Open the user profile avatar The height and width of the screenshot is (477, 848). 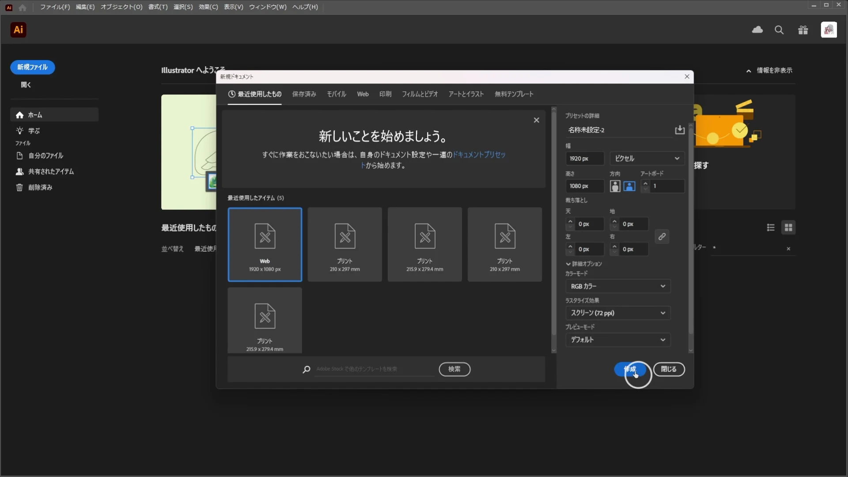(x=829, y=30)
